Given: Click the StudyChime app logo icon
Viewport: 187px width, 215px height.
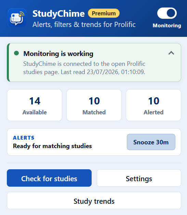Looking at the screenshot, I should tap(17, 18).
